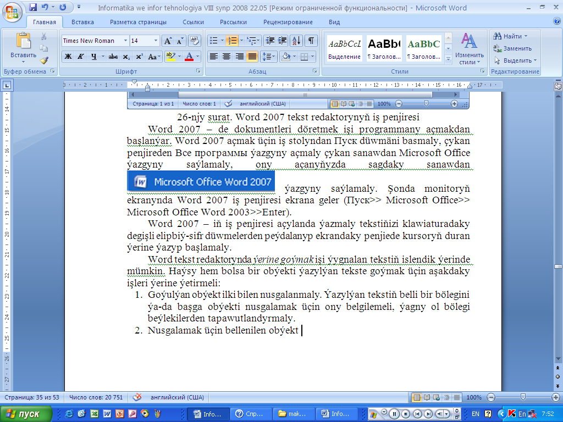
Task: Toggle ruler visibility button above scrollbar
Action: click(558, 86)
